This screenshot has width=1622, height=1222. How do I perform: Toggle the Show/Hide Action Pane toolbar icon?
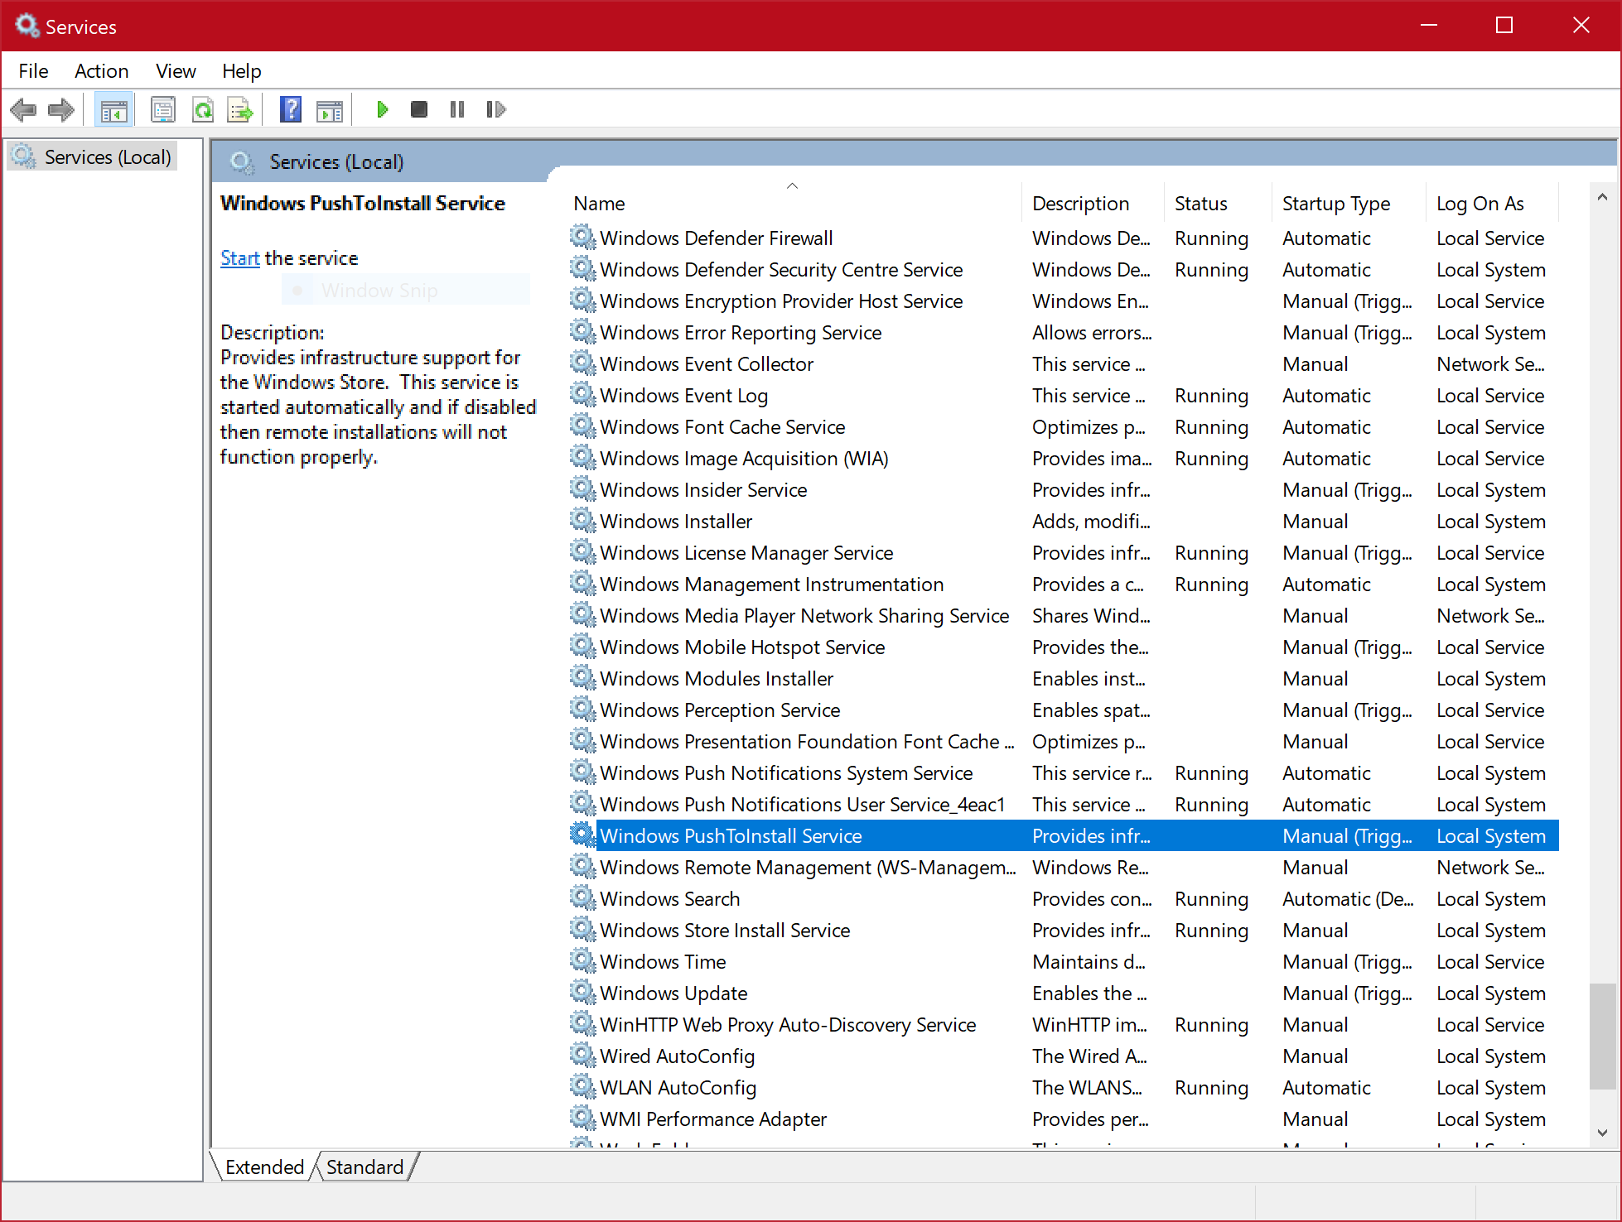pos(330,109)
